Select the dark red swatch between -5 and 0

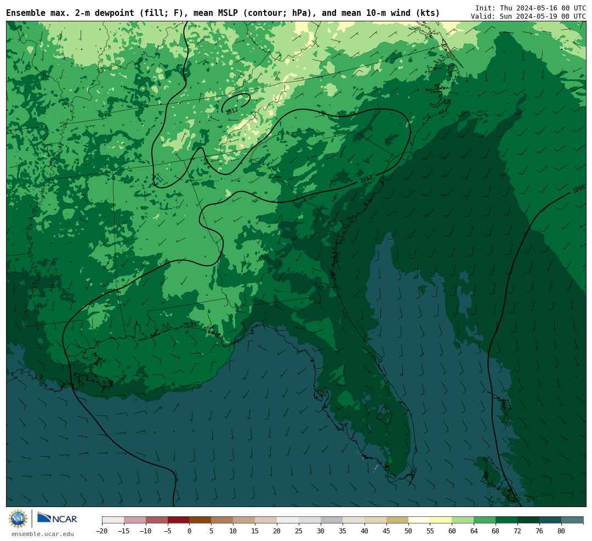click(x=179, y=520)
